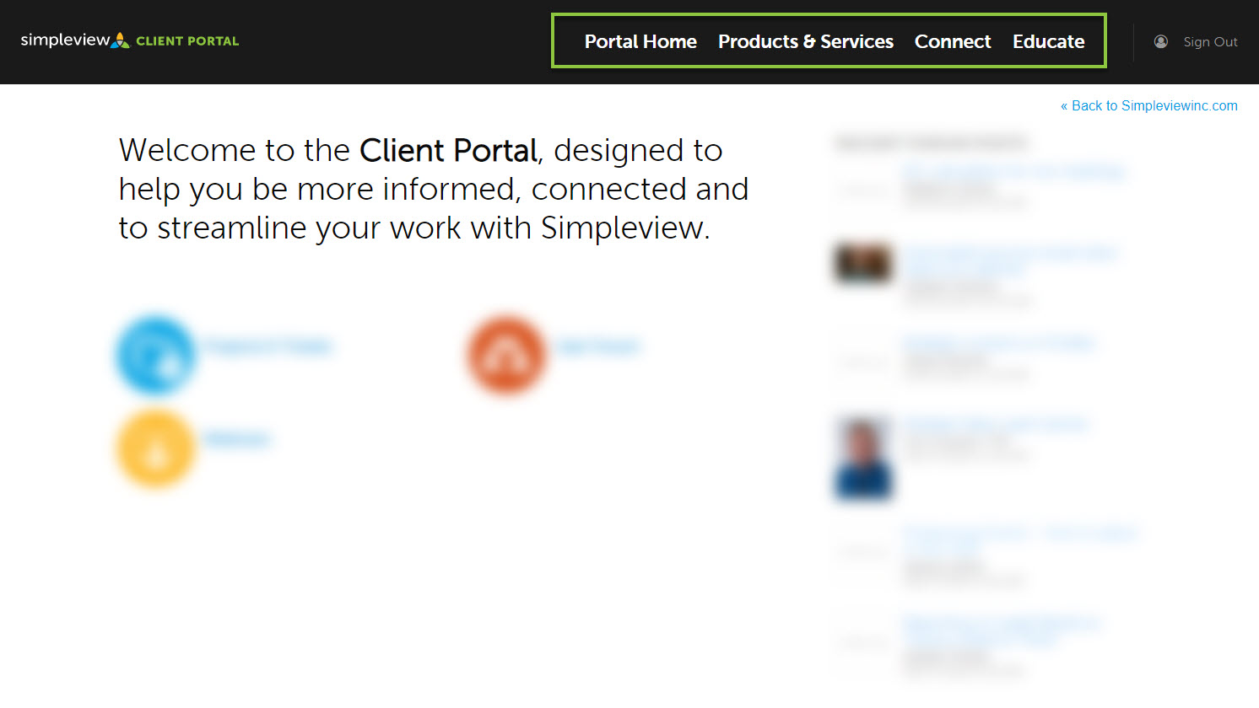
Task: Open thumbnail of person in blue shirt
Action: [x=862, y=458]
